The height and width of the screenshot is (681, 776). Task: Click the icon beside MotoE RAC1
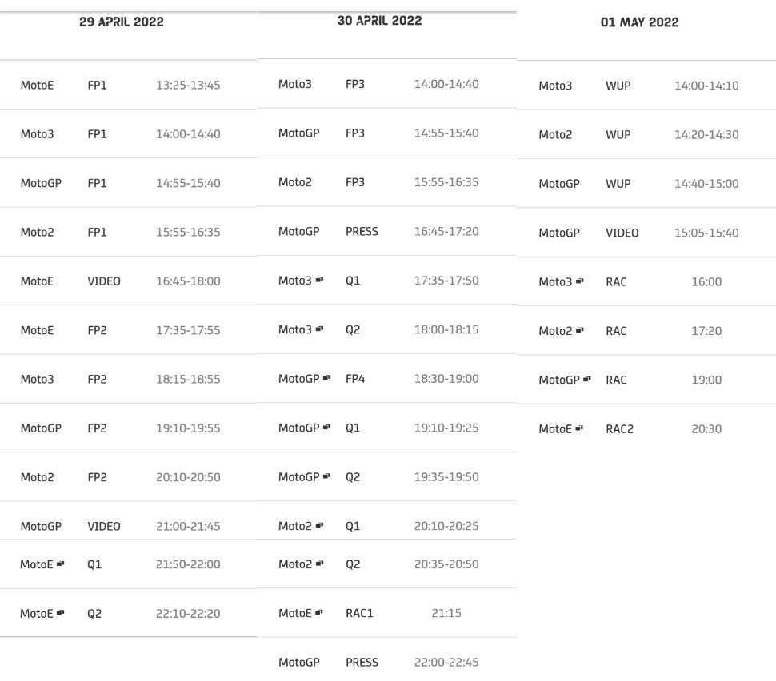coord(318,613)
